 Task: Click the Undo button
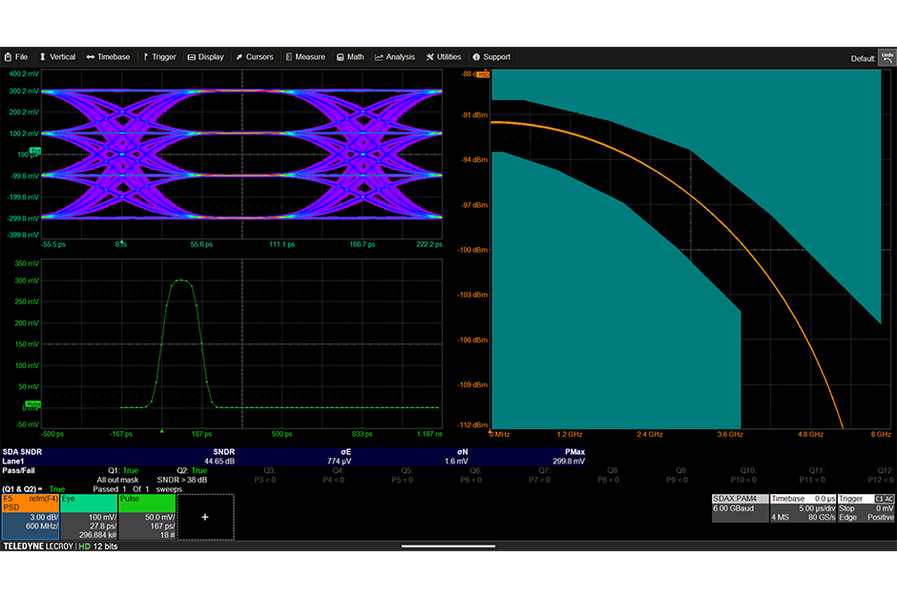tap(887, 57)
